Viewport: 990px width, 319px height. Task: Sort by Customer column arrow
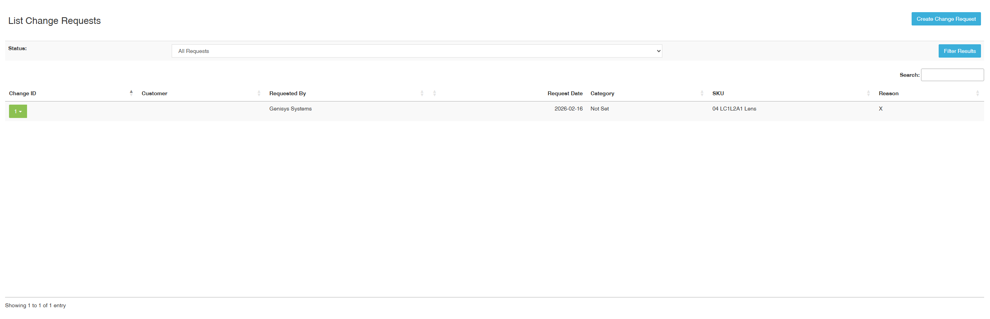tap(259, 93)
